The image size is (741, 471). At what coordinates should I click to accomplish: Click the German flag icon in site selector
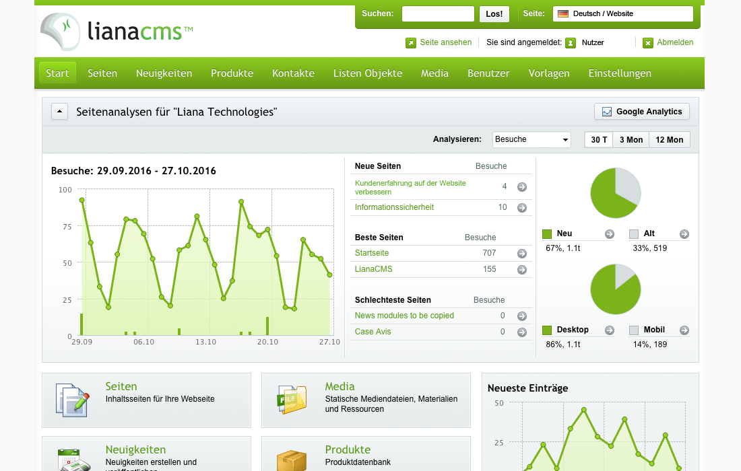tap(563, 13)
